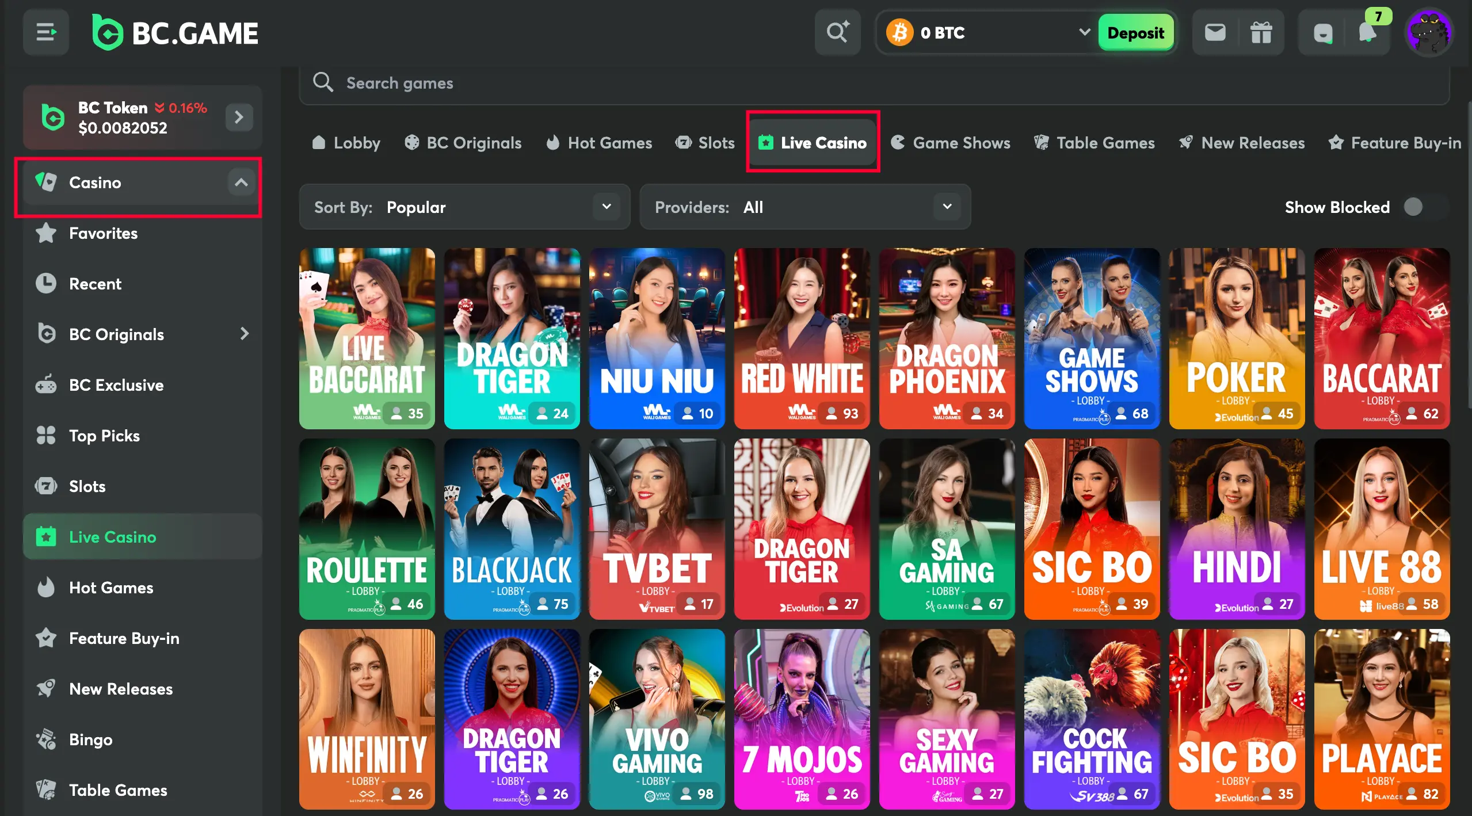Switch to the Lobby tab
Image resolution: width=1472 pixels, height=816 pixels.
pos(346,143)
